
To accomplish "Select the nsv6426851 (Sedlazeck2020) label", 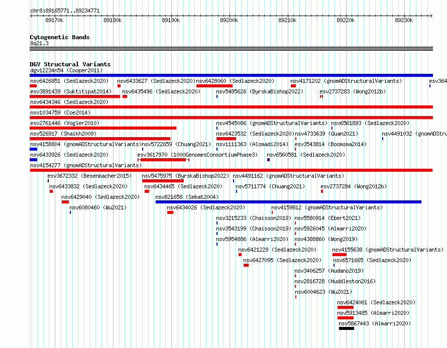I will (69, 81).
